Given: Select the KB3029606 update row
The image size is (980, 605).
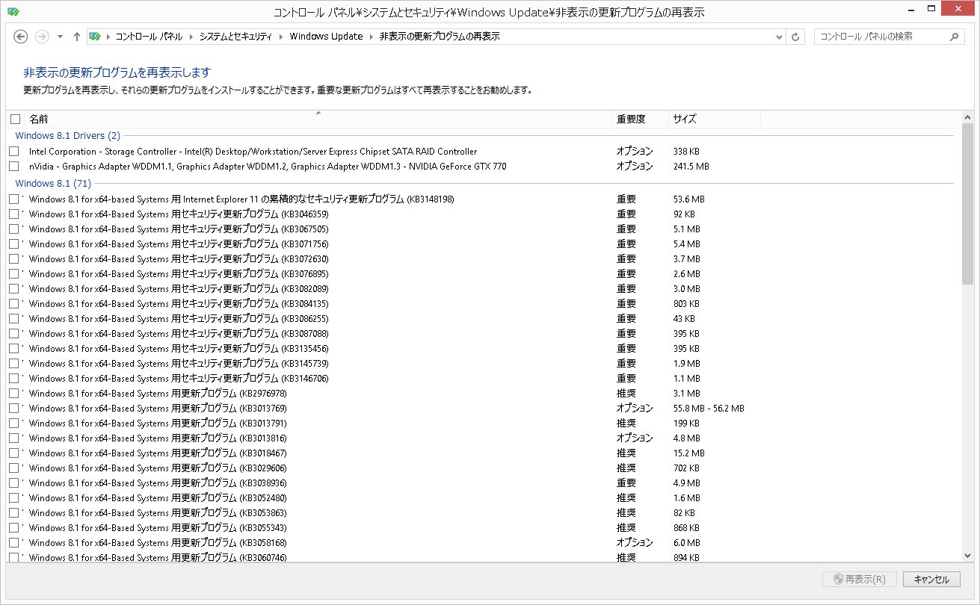Looking at the screenshot, I should pyautogui.click(x=481, y=468).
